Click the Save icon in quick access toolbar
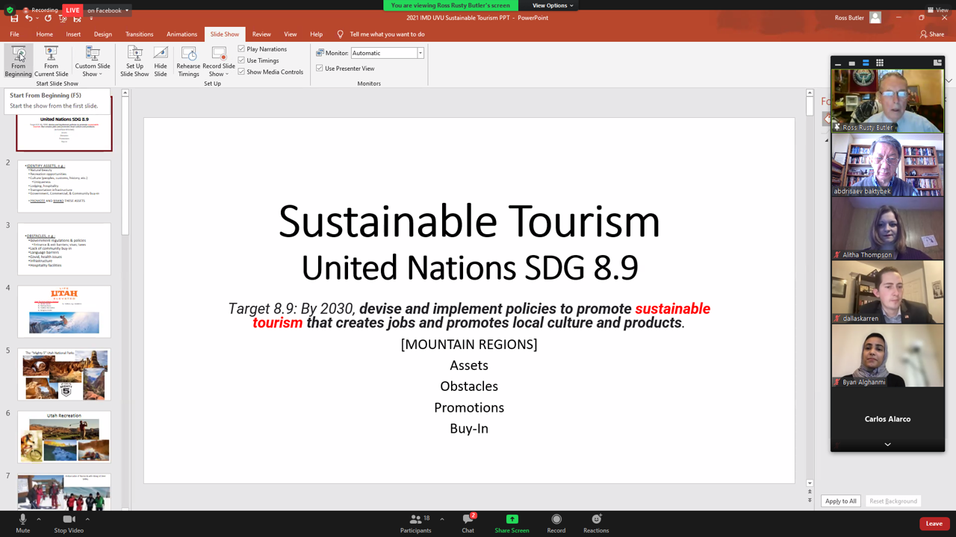 tap(14, 18)
